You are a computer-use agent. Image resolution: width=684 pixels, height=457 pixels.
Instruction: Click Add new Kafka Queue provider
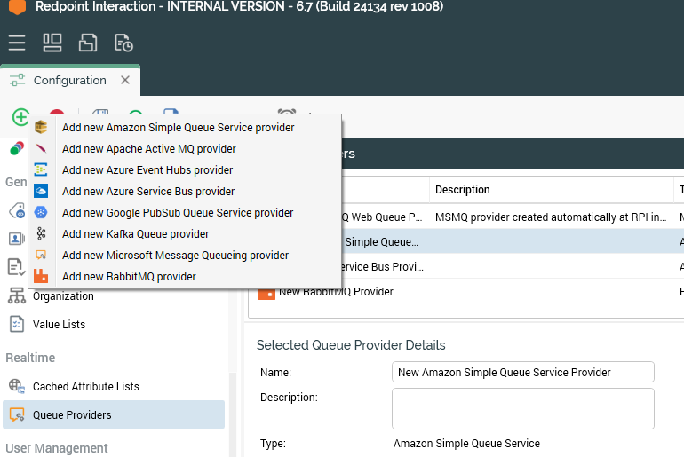(x=135, y=234)
